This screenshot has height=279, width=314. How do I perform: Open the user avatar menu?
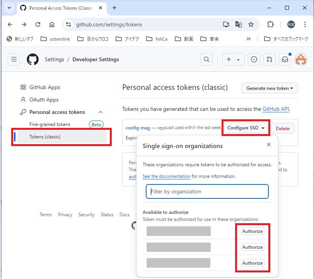click(x=301, y=59)
